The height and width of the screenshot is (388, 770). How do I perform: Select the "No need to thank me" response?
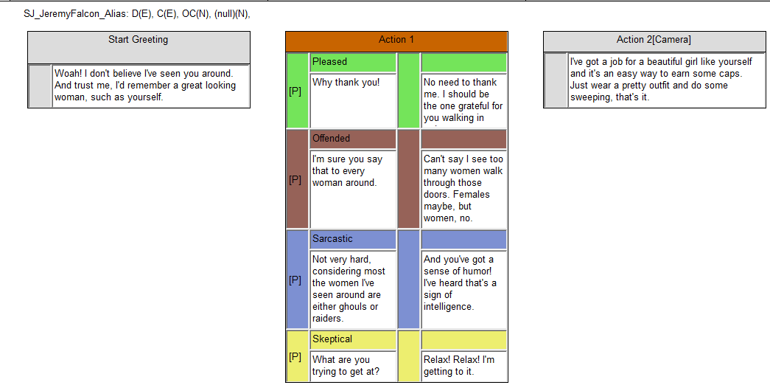(463, 100)
